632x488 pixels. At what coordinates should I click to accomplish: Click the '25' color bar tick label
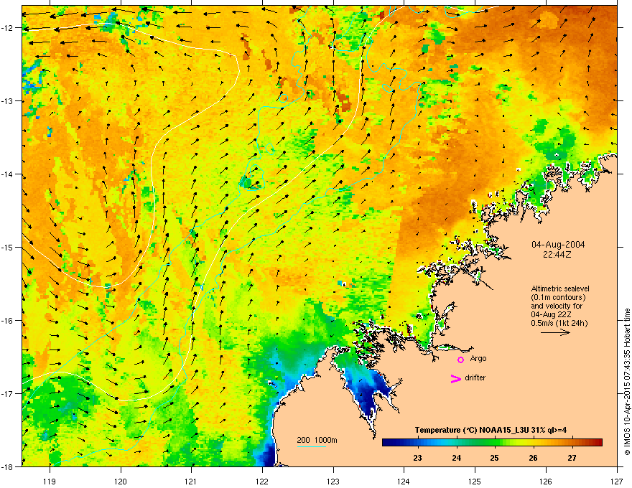pos(495,458)
